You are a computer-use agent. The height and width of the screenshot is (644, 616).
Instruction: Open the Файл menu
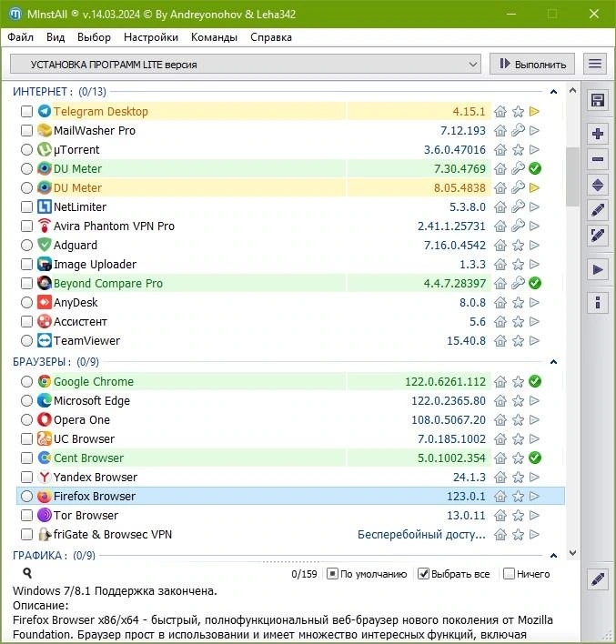[x=21, y=37]
